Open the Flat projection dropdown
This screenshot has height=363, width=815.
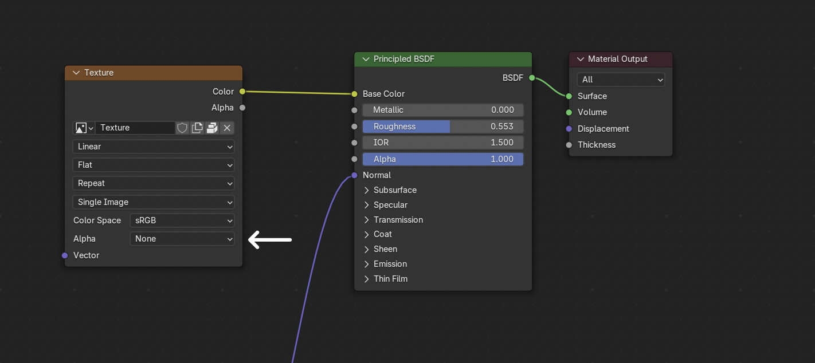pos(154,165)
